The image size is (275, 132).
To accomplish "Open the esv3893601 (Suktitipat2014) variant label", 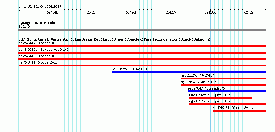I will (44, 50).
